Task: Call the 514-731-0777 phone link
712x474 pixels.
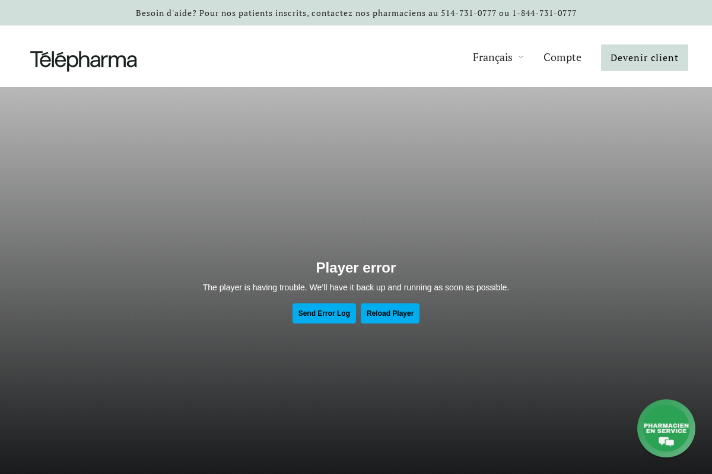Action: (x=469, y=12)
